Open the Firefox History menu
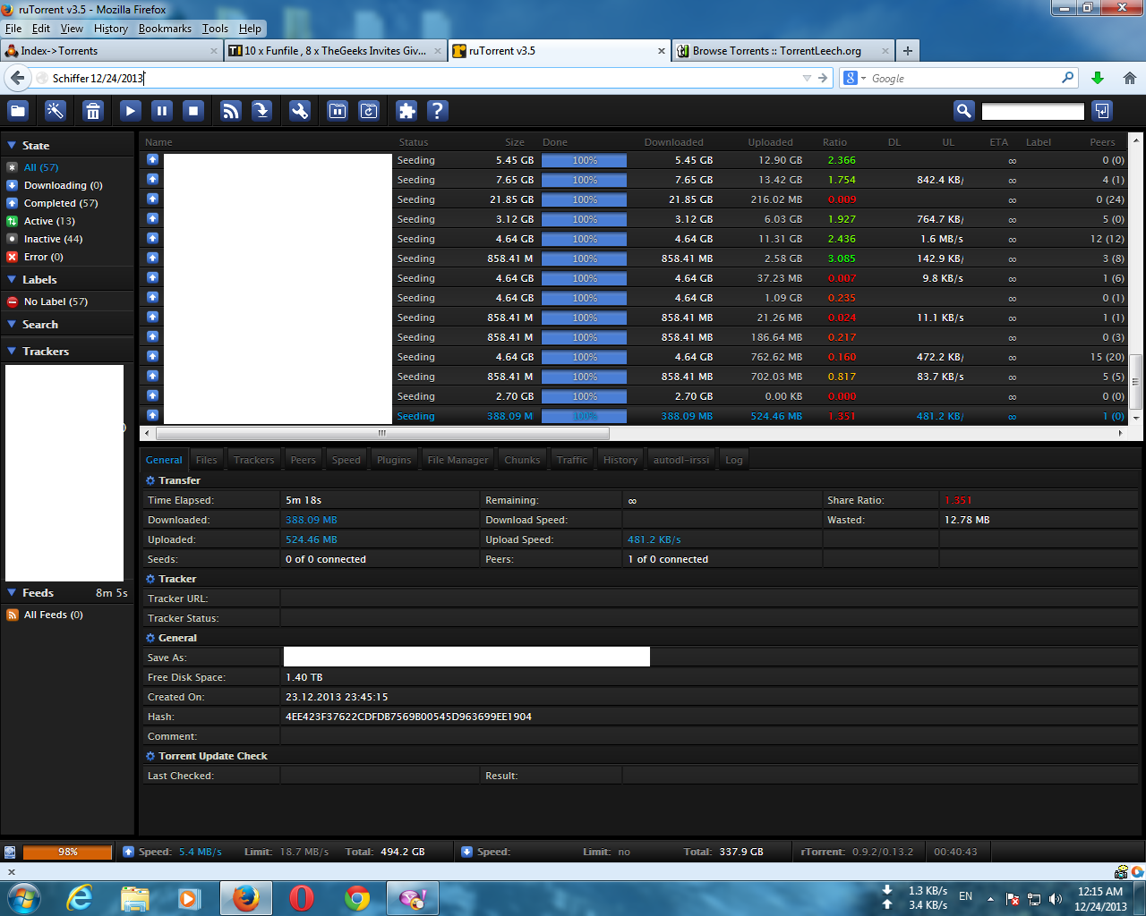Viewport: 1146px width, 916px height. 111,29
